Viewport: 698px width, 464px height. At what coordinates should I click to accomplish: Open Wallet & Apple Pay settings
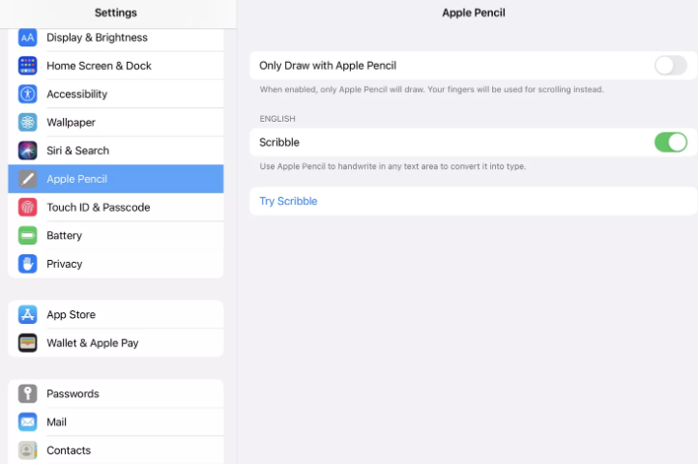coord(116,343)
